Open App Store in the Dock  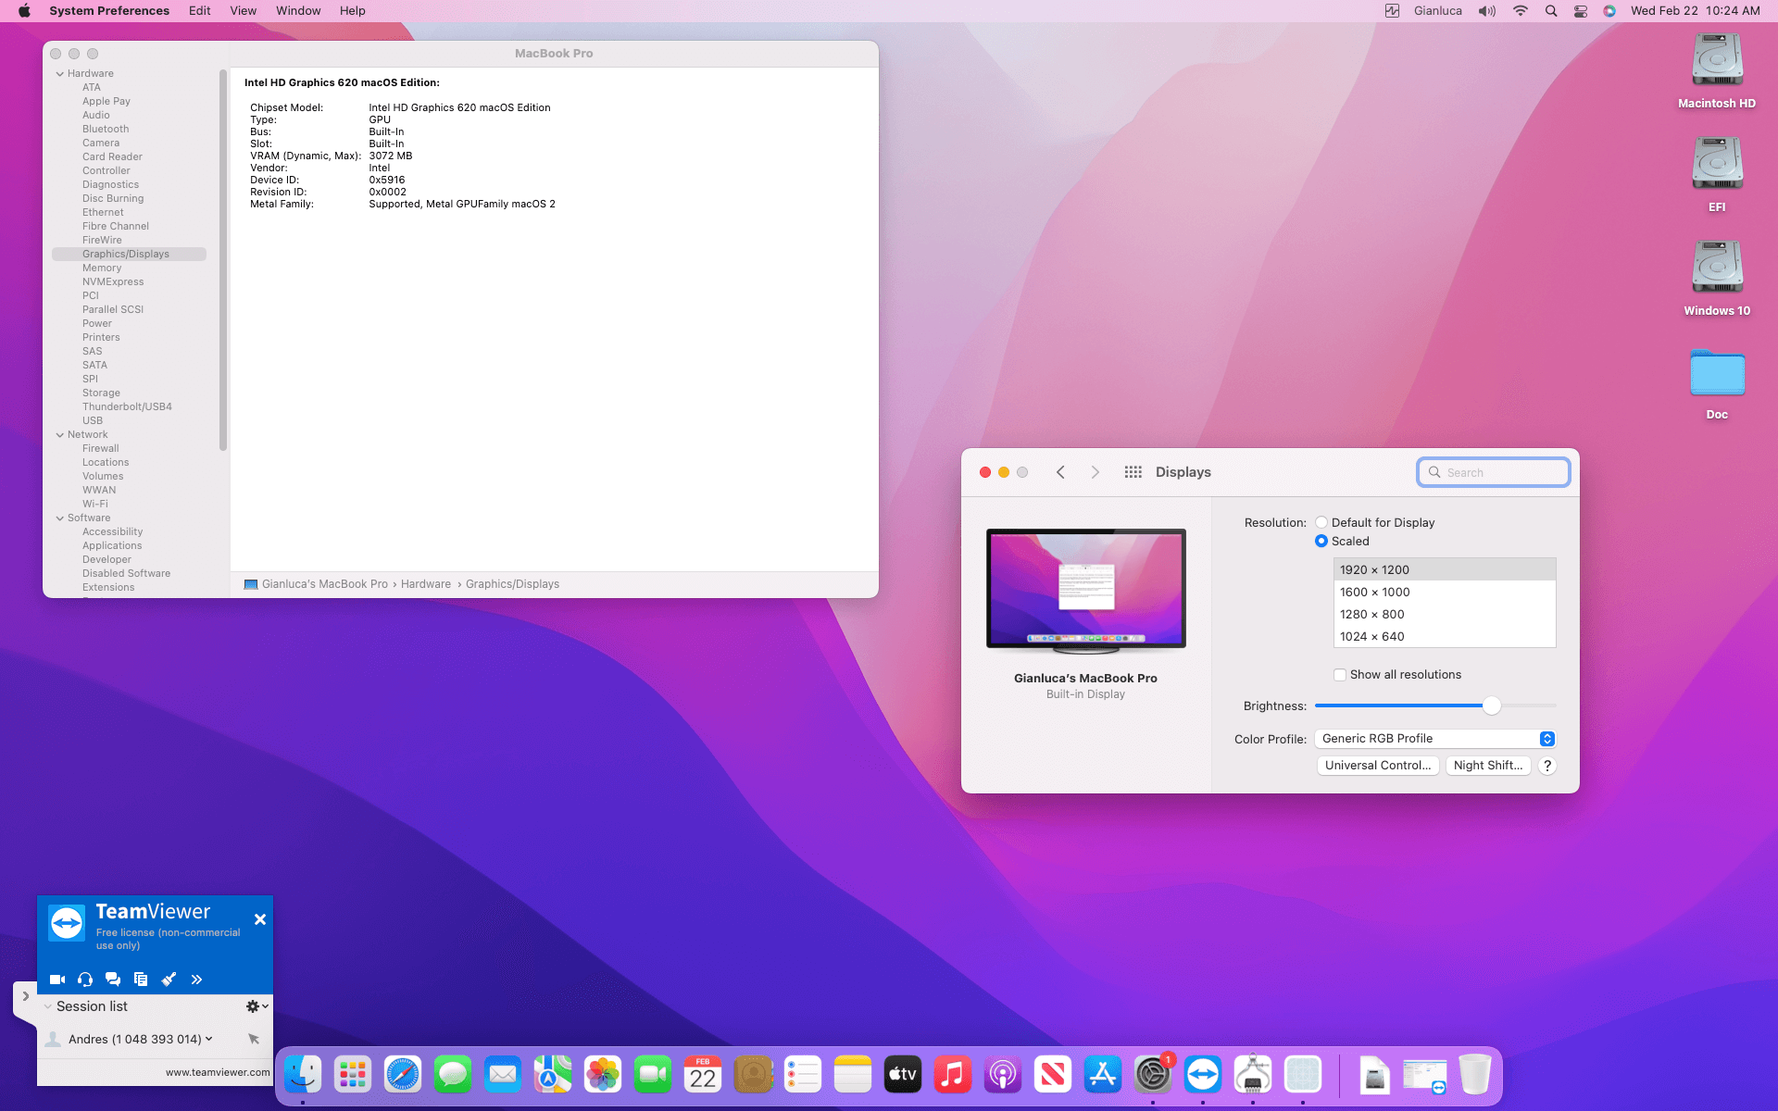tap(1103, 1075)
